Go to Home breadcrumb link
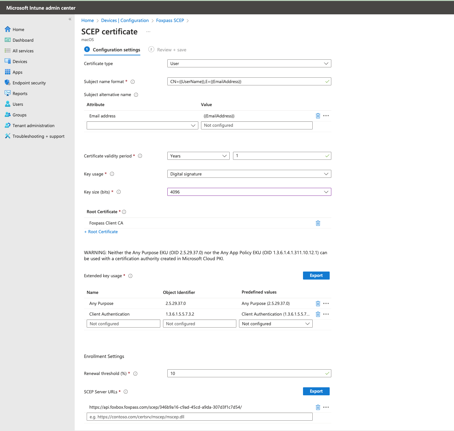 tap(88, 20)
